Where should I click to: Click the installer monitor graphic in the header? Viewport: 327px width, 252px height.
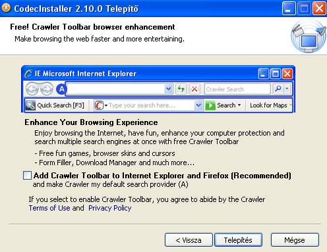tap(309, 37)
